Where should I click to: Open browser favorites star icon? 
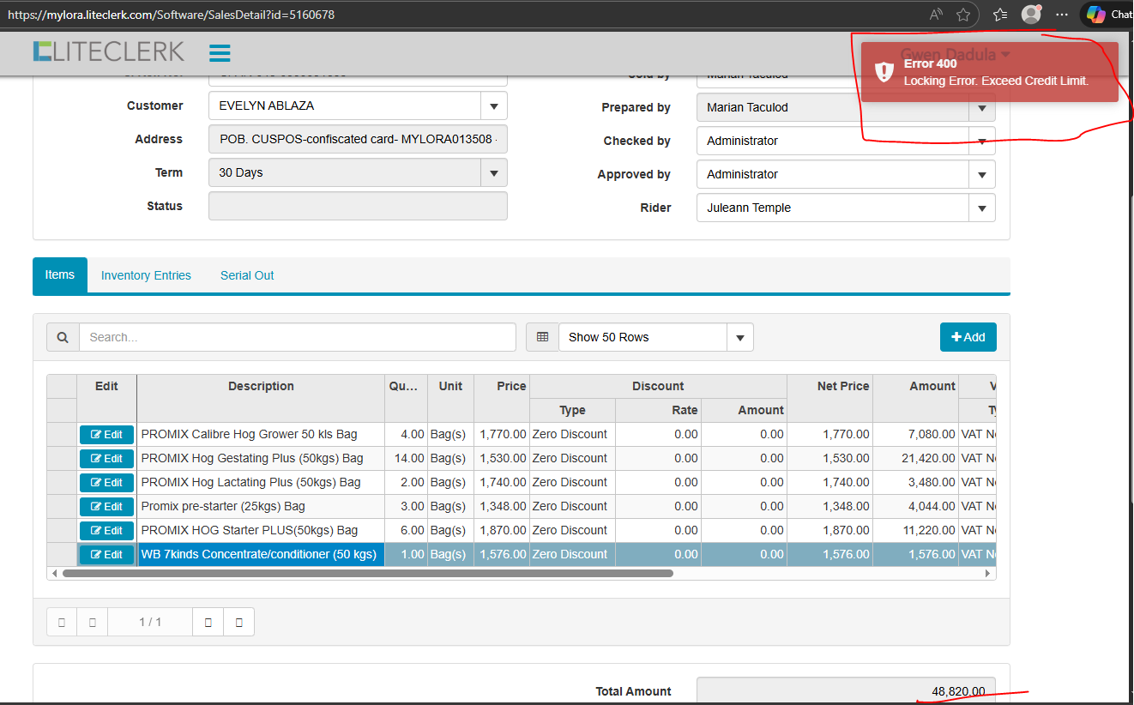tap(963, 15)
